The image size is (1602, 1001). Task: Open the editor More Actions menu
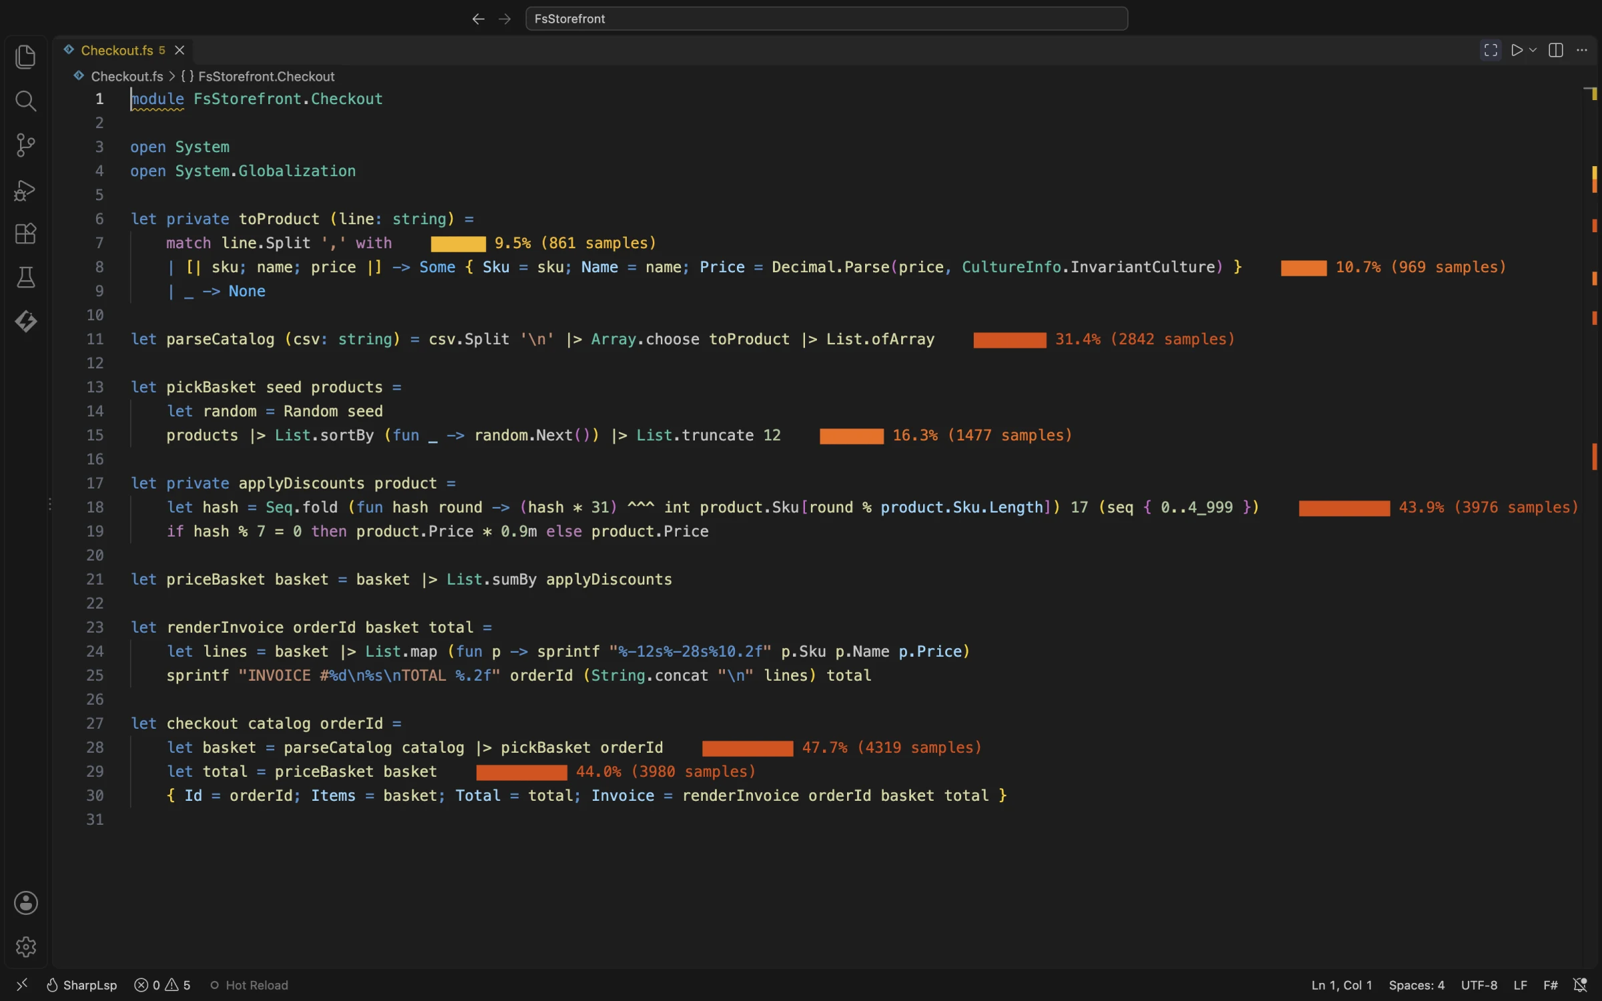[x=1582, y=50]
